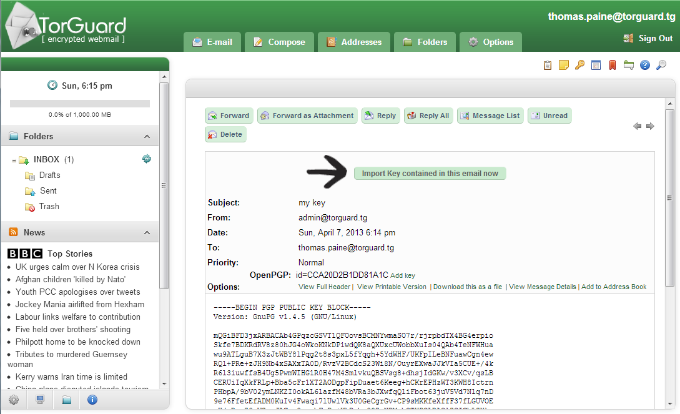This screenshot has width=680, height=414.
Task: Click the clock icon beside Sun, 6:15 pm
Action: pos(52,85)
